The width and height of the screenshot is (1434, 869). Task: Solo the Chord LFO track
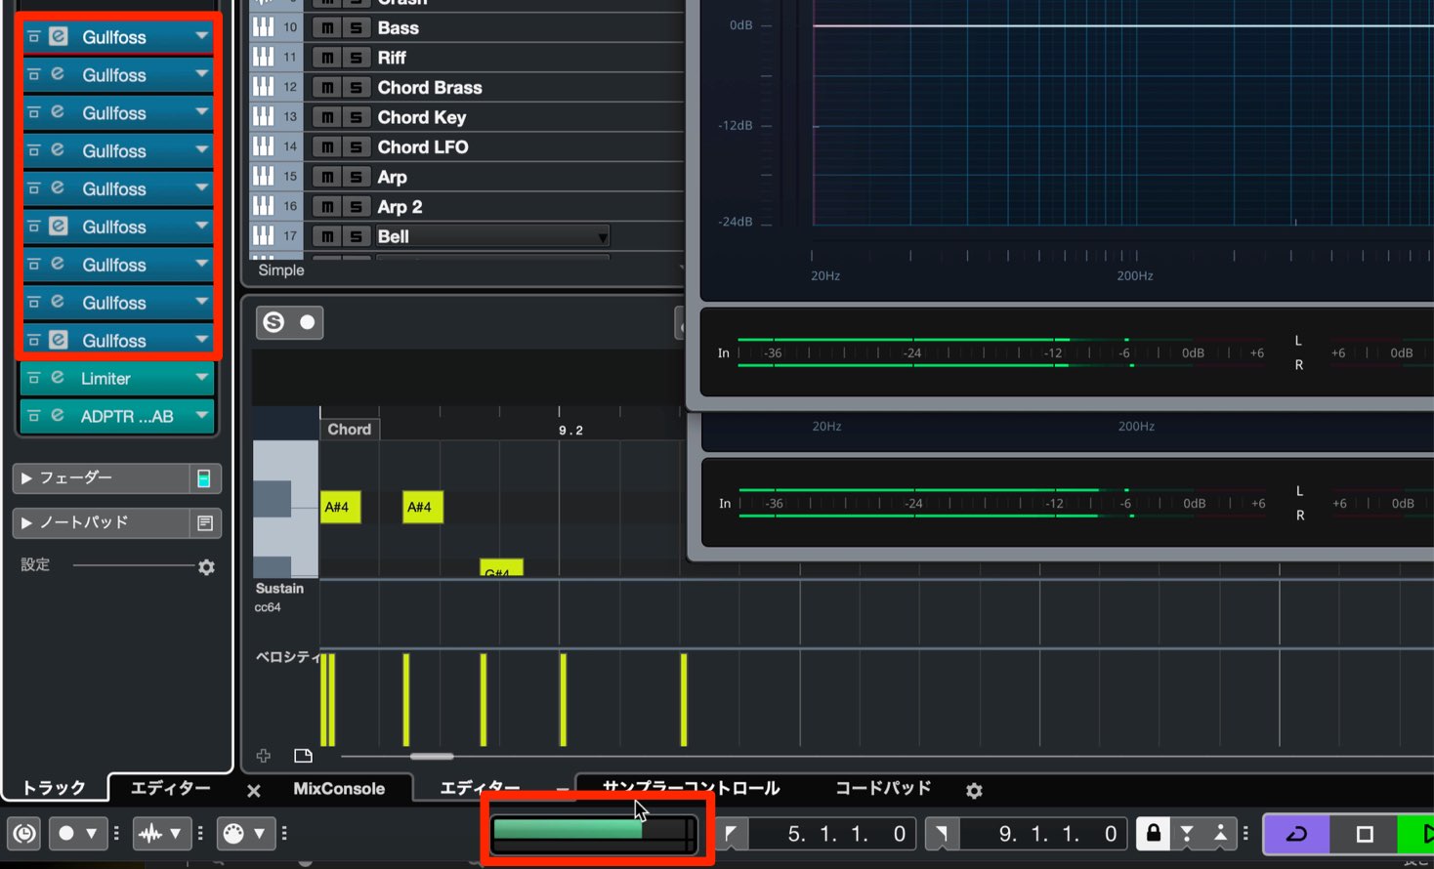[357, 147]
